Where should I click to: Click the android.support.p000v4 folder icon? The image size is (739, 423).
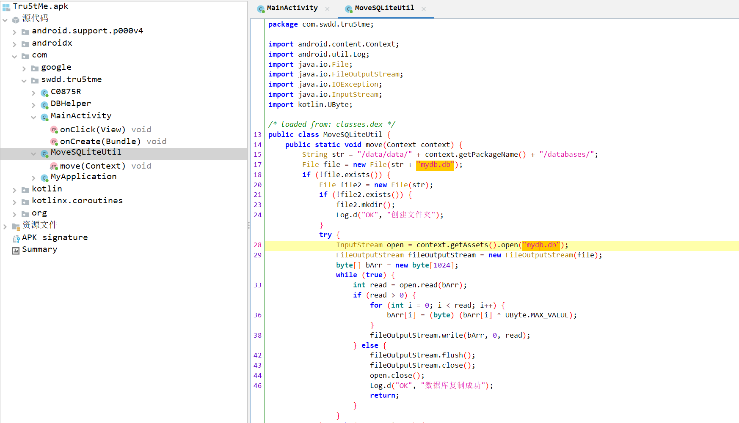[x=25, y=32]
